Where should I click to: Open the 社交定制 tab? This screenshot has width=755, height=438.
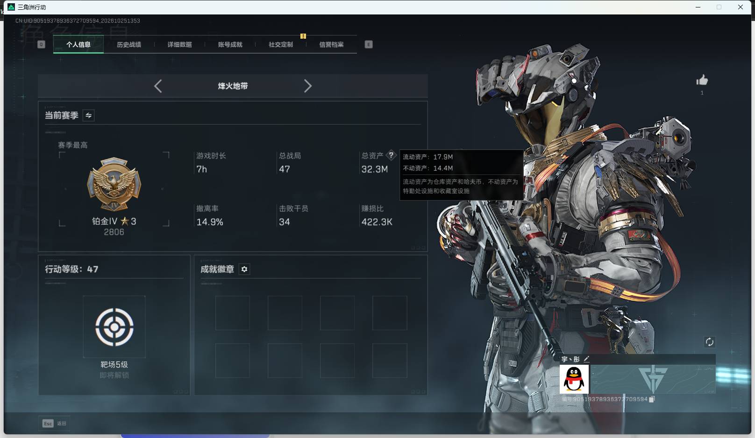[x=281, y=45]
